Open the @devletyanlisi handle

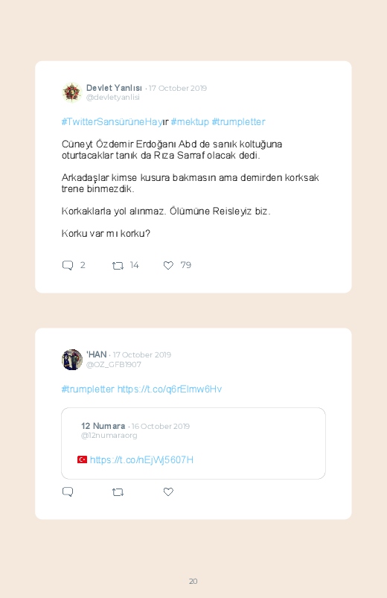pyautogui.click(x=113, y=98)
